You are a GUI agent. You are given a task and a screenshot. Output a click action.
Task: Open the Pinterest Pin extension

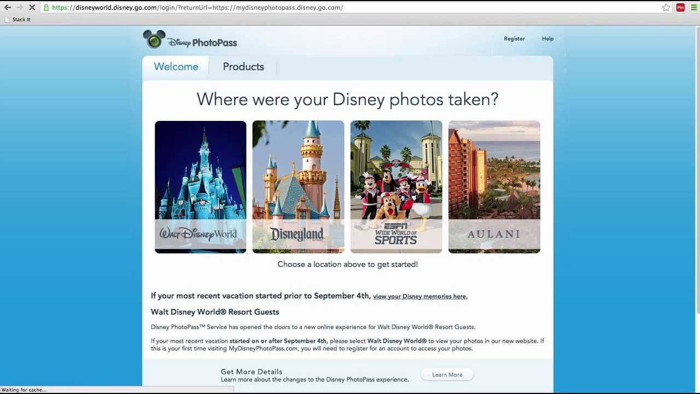pos(680,8)
